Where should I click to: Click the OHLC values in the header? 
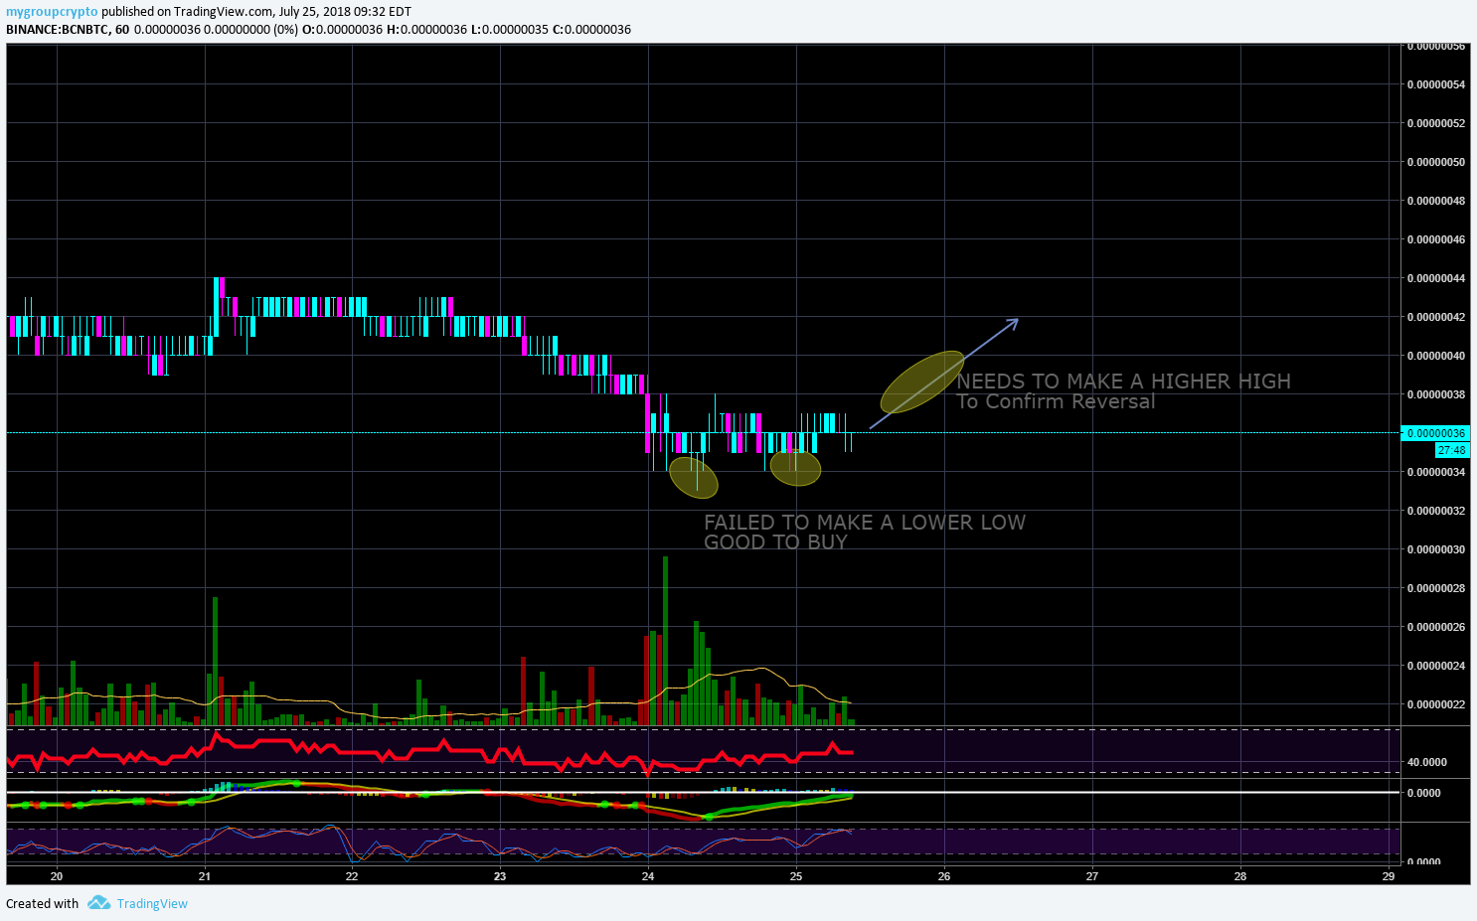[466, 29]
